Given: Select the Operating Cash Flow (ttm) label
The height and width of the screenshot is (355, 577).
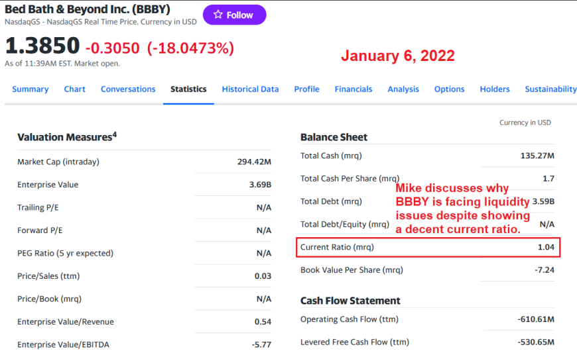Looking at the screenshot, I should pos(350,319).
